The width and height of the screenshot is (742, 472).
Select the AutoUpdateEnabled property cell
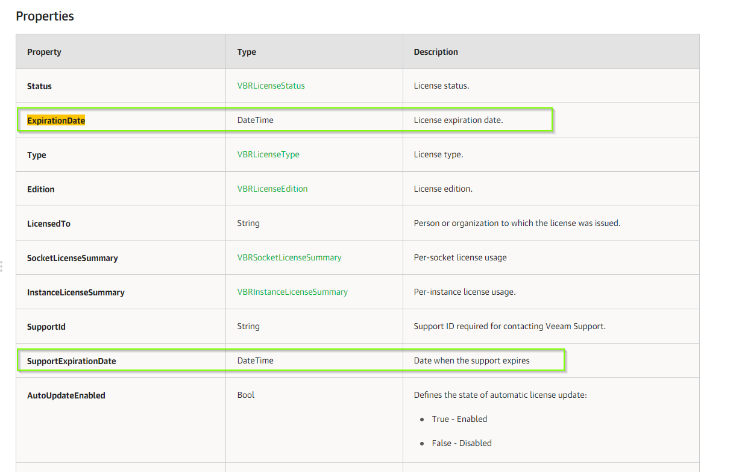[x=66, y=395]
